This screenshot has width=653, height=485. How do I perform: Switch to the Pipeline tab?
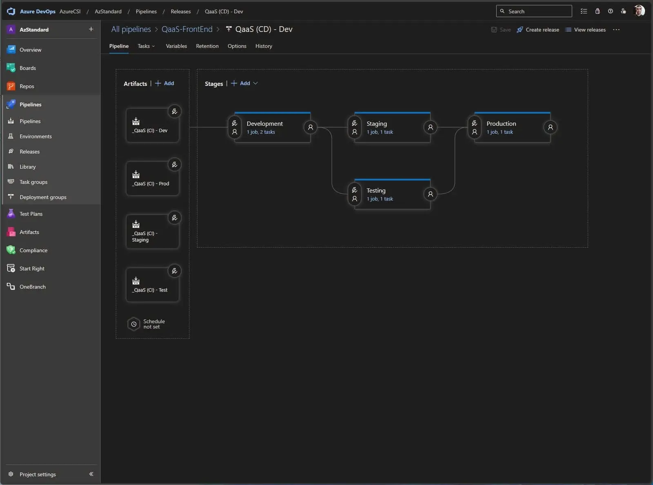[x=119, y=46]
